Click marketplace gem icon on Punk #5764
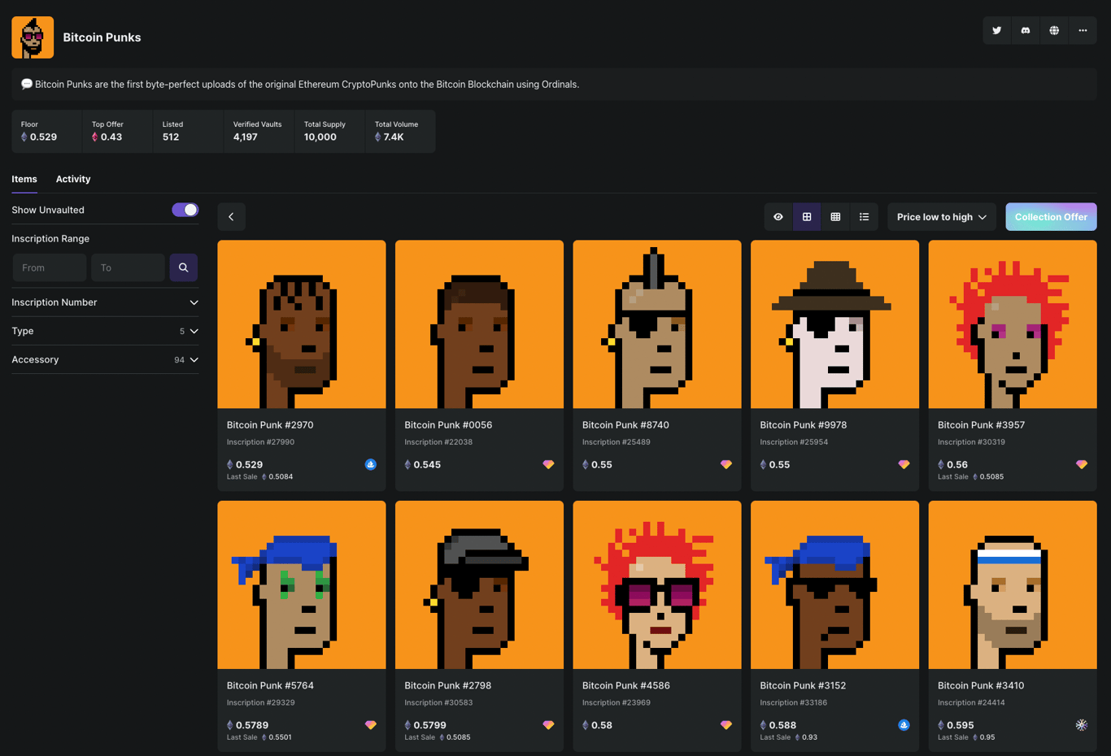The width and height of the screenshot is (1111, 756). pos(371,725)
